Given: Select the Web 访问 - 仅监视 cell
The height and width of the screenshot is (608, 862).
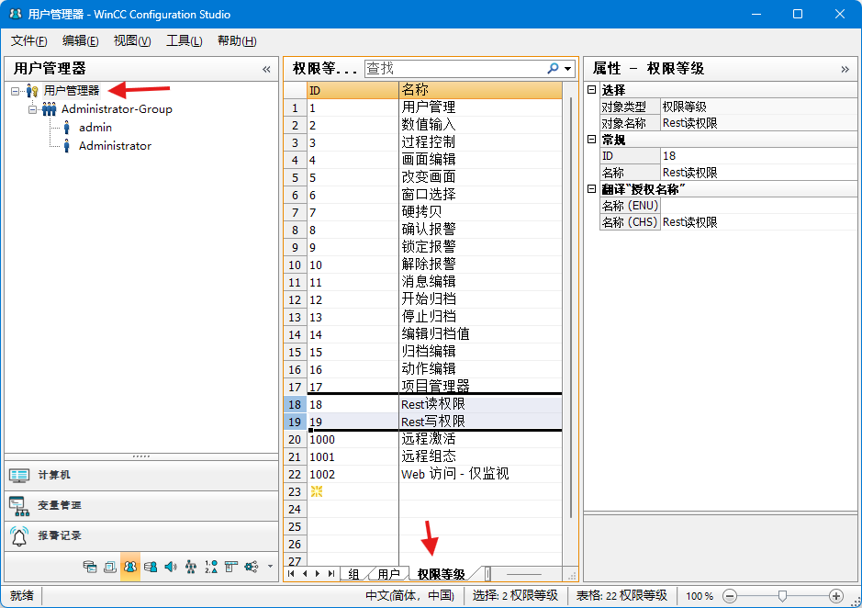Looking at the screenshot, I should tap(480, 474).
